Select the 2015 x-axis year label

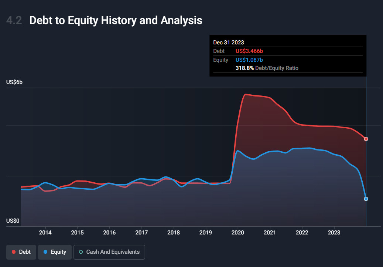tap(77, 233)
